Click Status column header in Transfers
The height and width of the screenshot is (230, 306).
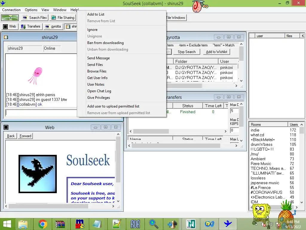click(x=188, y=106)
